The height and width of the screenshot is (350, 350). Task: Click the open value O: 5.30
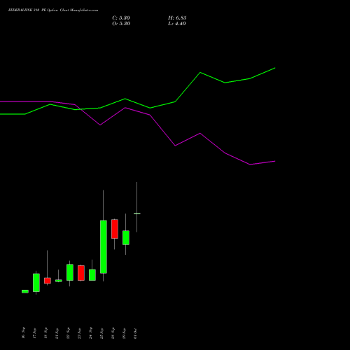click(121, 24)
